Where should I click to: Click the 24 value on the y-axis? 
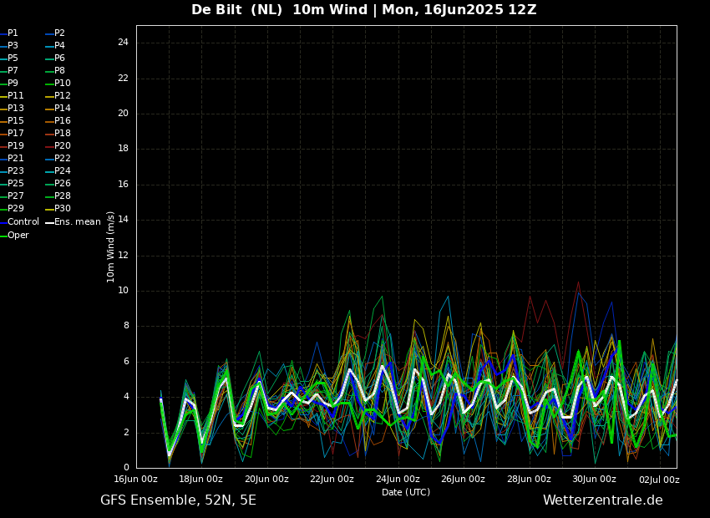[x=123, y=43]
